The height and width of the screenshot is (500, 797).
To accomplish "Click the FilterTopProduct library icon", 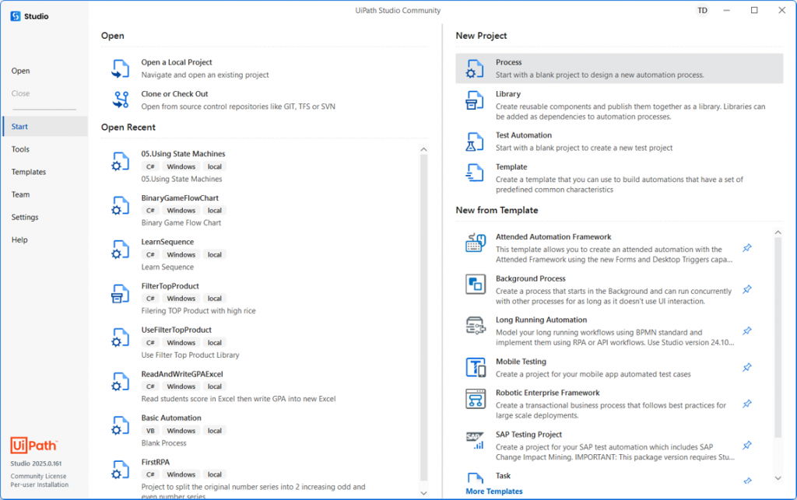I will (121, 293).
